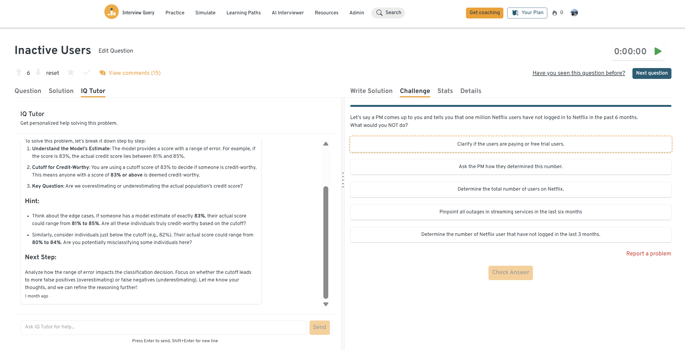Select the 'Pinpoint all outages in streaming services' option
Screen dimensions: 685x359
click(x=510, y=212)
